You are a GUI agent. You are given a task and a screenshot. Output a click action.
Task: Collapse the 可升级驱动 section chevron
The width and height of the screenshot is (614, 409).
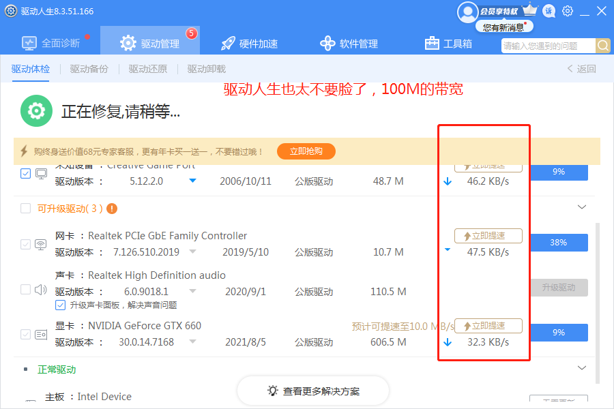tap(582, 207)
